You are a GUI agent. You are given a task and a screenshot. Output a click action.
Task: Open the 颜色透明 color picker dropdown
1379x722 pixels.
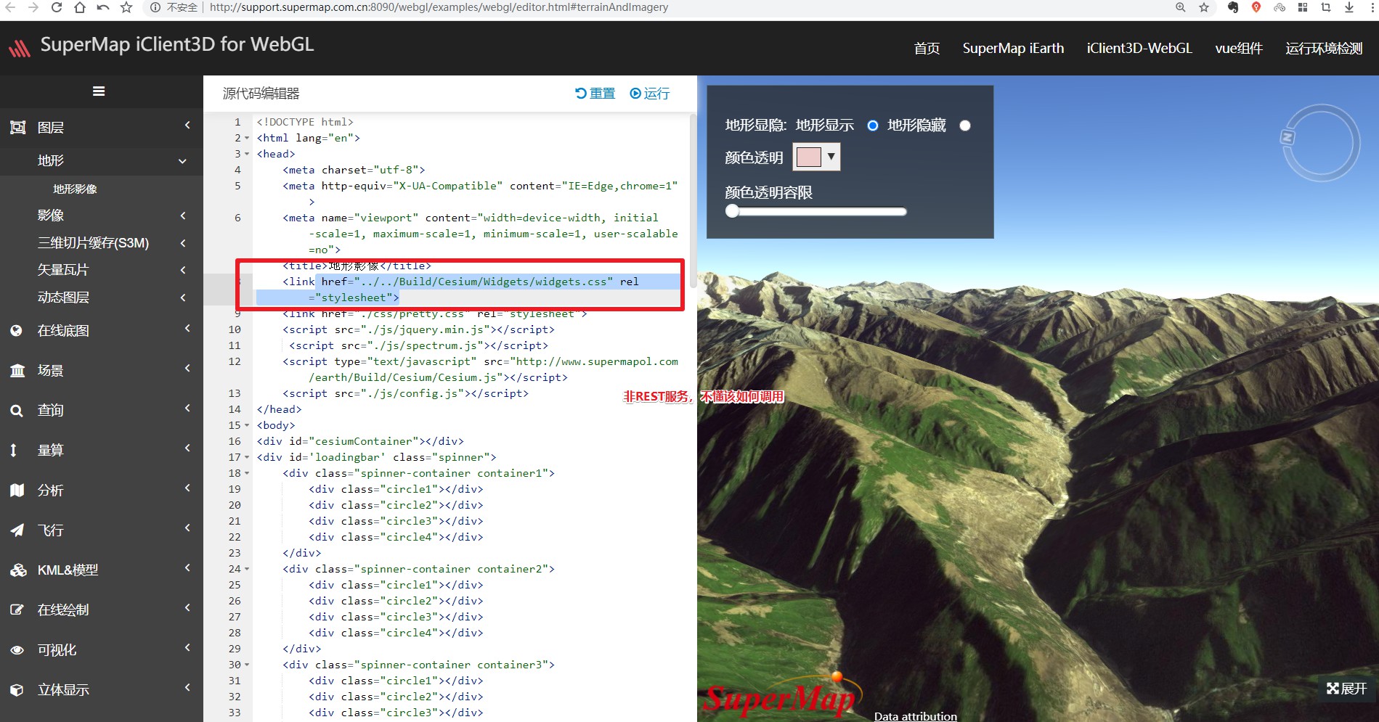click(817, 157)
